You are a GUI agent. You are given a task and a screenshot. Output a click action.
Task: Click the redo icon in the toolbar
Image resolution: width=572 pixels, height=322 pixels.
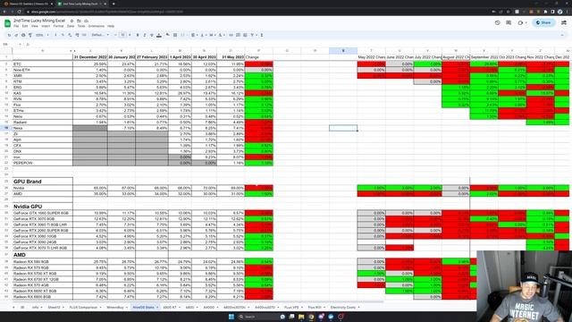16,35
